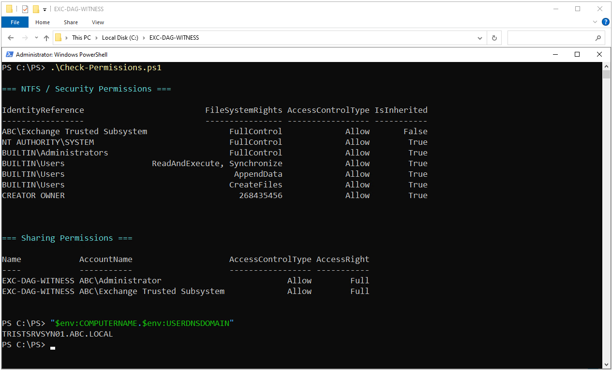Click the Forward navigation arrow
The height and width of the screenshot is (370, 612).
coord(25,38)
